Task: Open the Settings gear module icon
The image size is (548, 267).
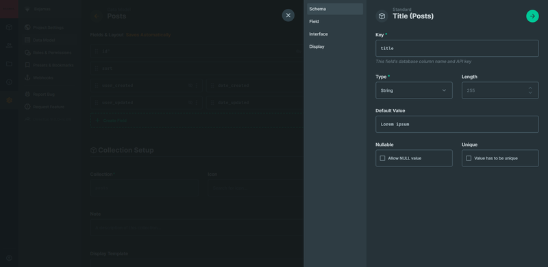Action: tap(9, 101)
